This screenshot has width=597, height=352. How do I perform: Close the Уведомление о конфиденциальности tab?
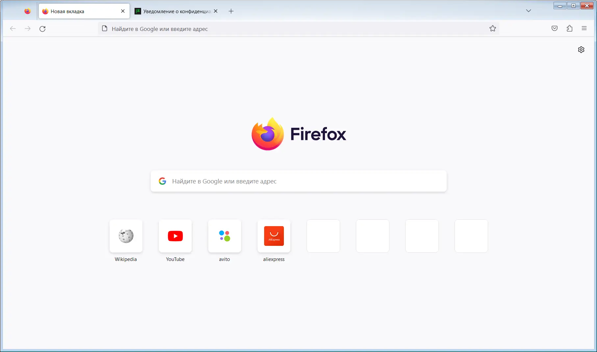pos(216,11)
